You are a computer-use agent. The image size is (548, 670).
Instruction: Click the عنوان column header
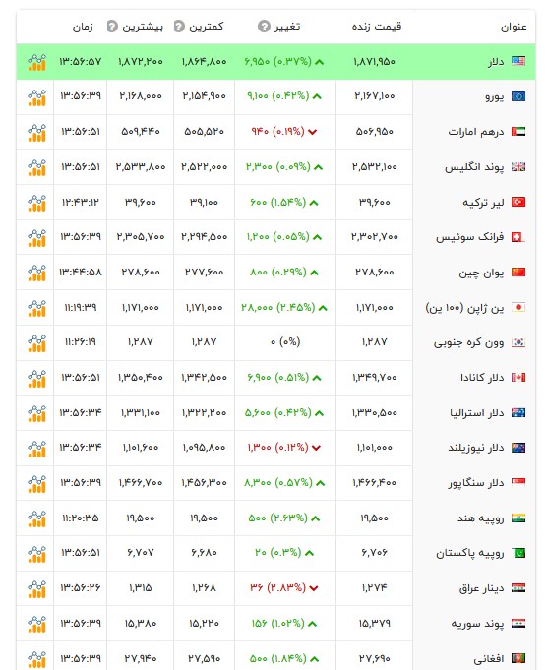coord(514,27)
